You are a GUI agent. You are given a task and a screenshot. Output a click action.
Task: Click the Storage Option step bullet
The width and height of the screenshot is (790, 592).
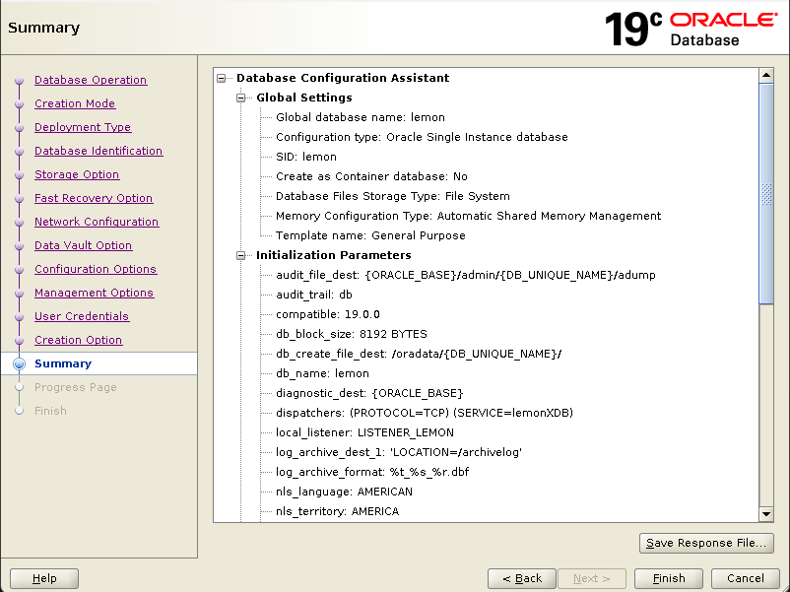(x=19, y=174)
